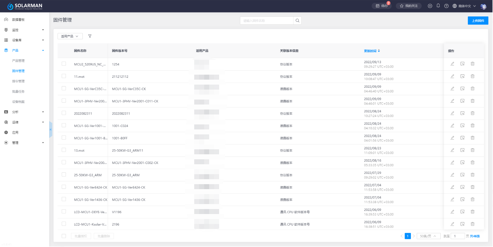Open the 50条/页 page size dropdown

pyautogui.click(x=428, y=236)
